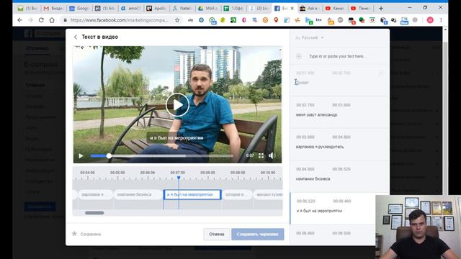Screen dimensions: 461x259
Task: Open Страница tab on background Facebook page
Action: (x=37, y=48)
